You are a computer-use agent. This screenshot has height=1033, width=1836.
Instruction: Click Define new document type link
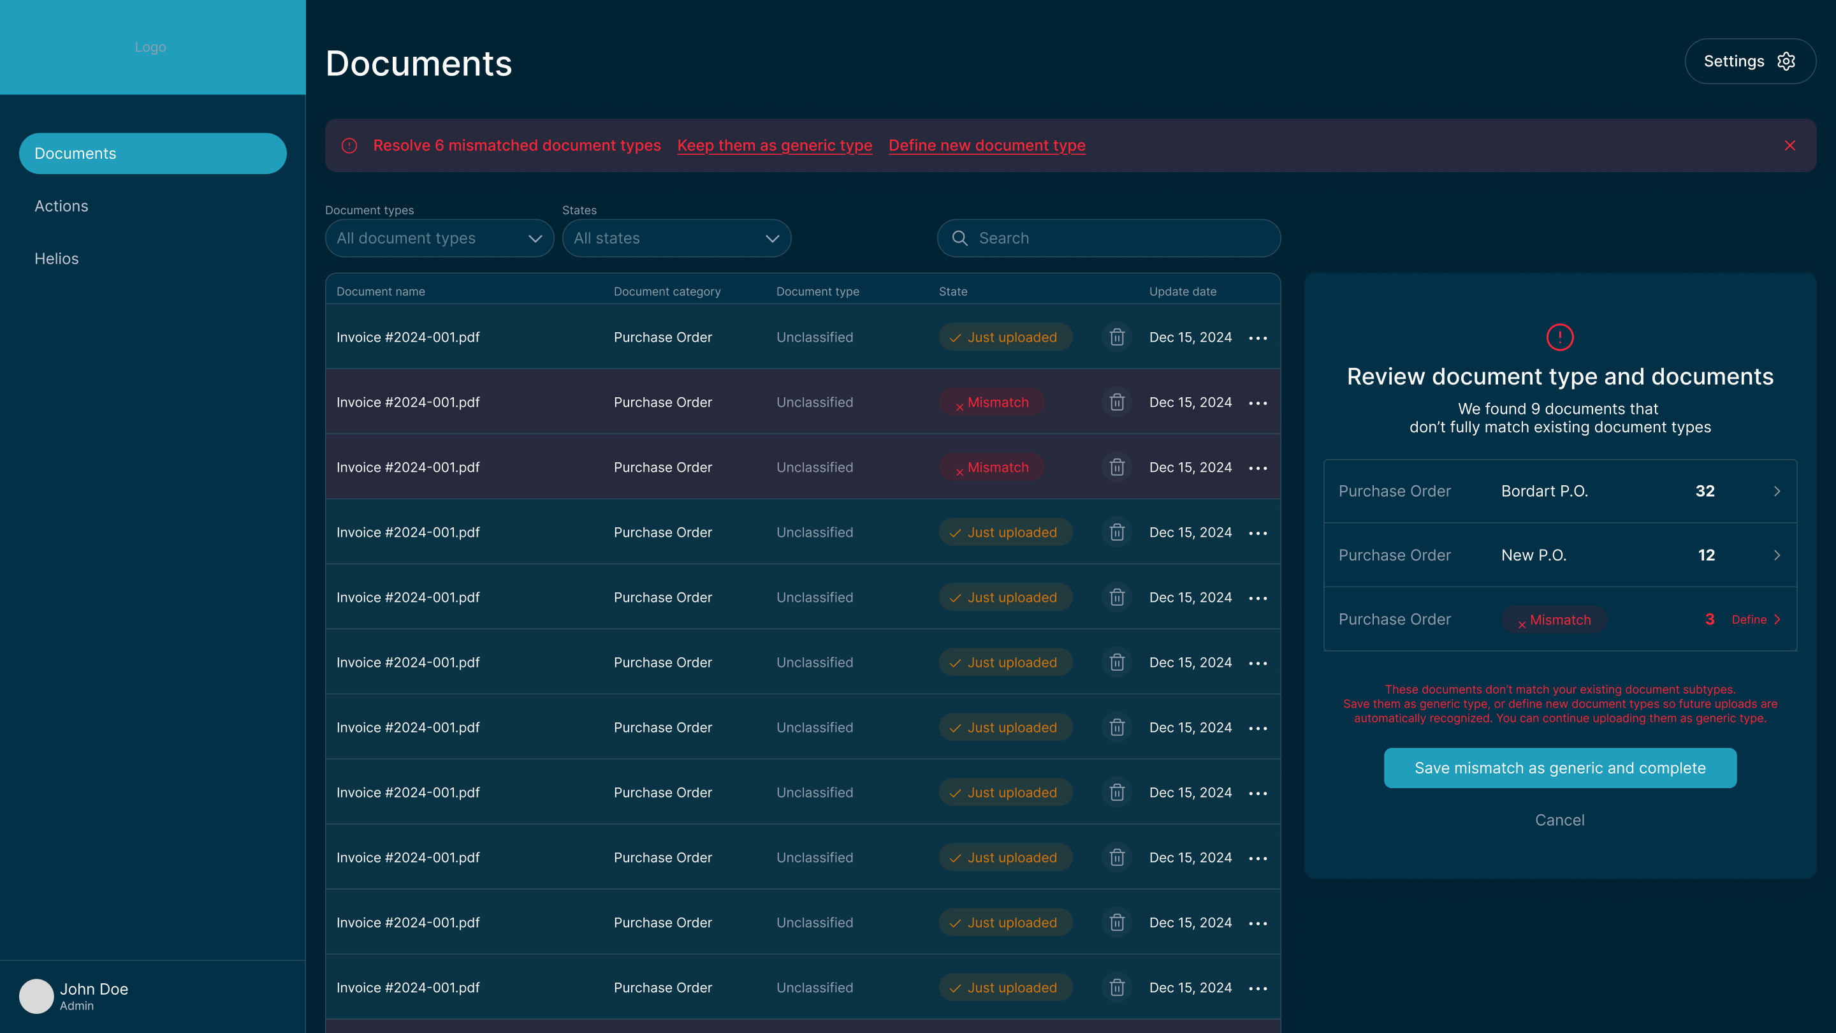coord(986,145)
